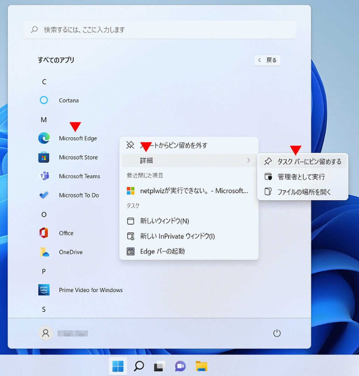The height and width of the screenshot is (376, 359).
Task: Click the shield icon for admin run
Action: pos(268,177)
